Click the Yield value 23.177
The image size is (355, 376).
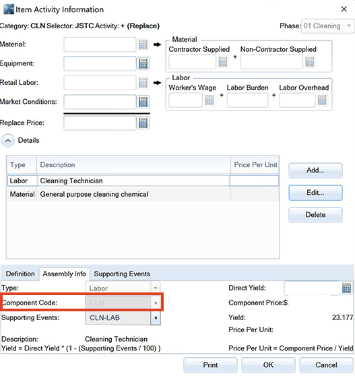point(342,317)
